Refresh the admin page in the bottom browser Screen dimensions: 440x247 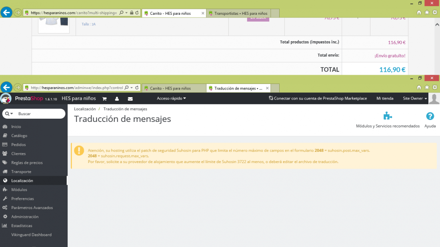pyautogui.click(x=137, y=88)
